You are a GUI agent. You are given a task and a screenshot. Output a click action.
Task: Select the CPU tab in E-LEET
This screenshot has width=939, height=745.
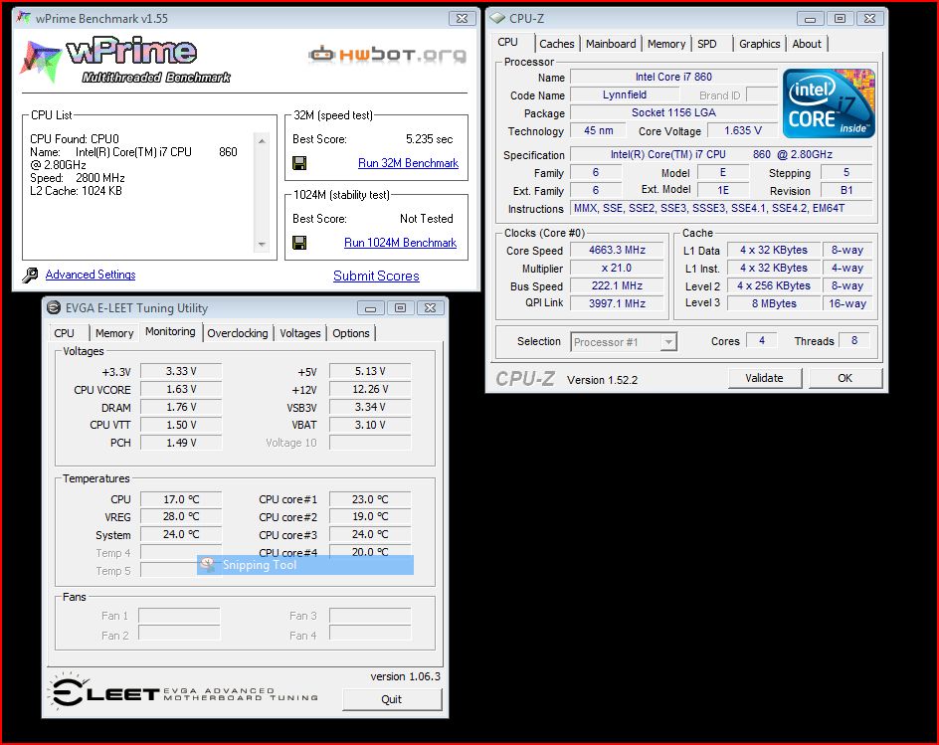pos(64,333)
